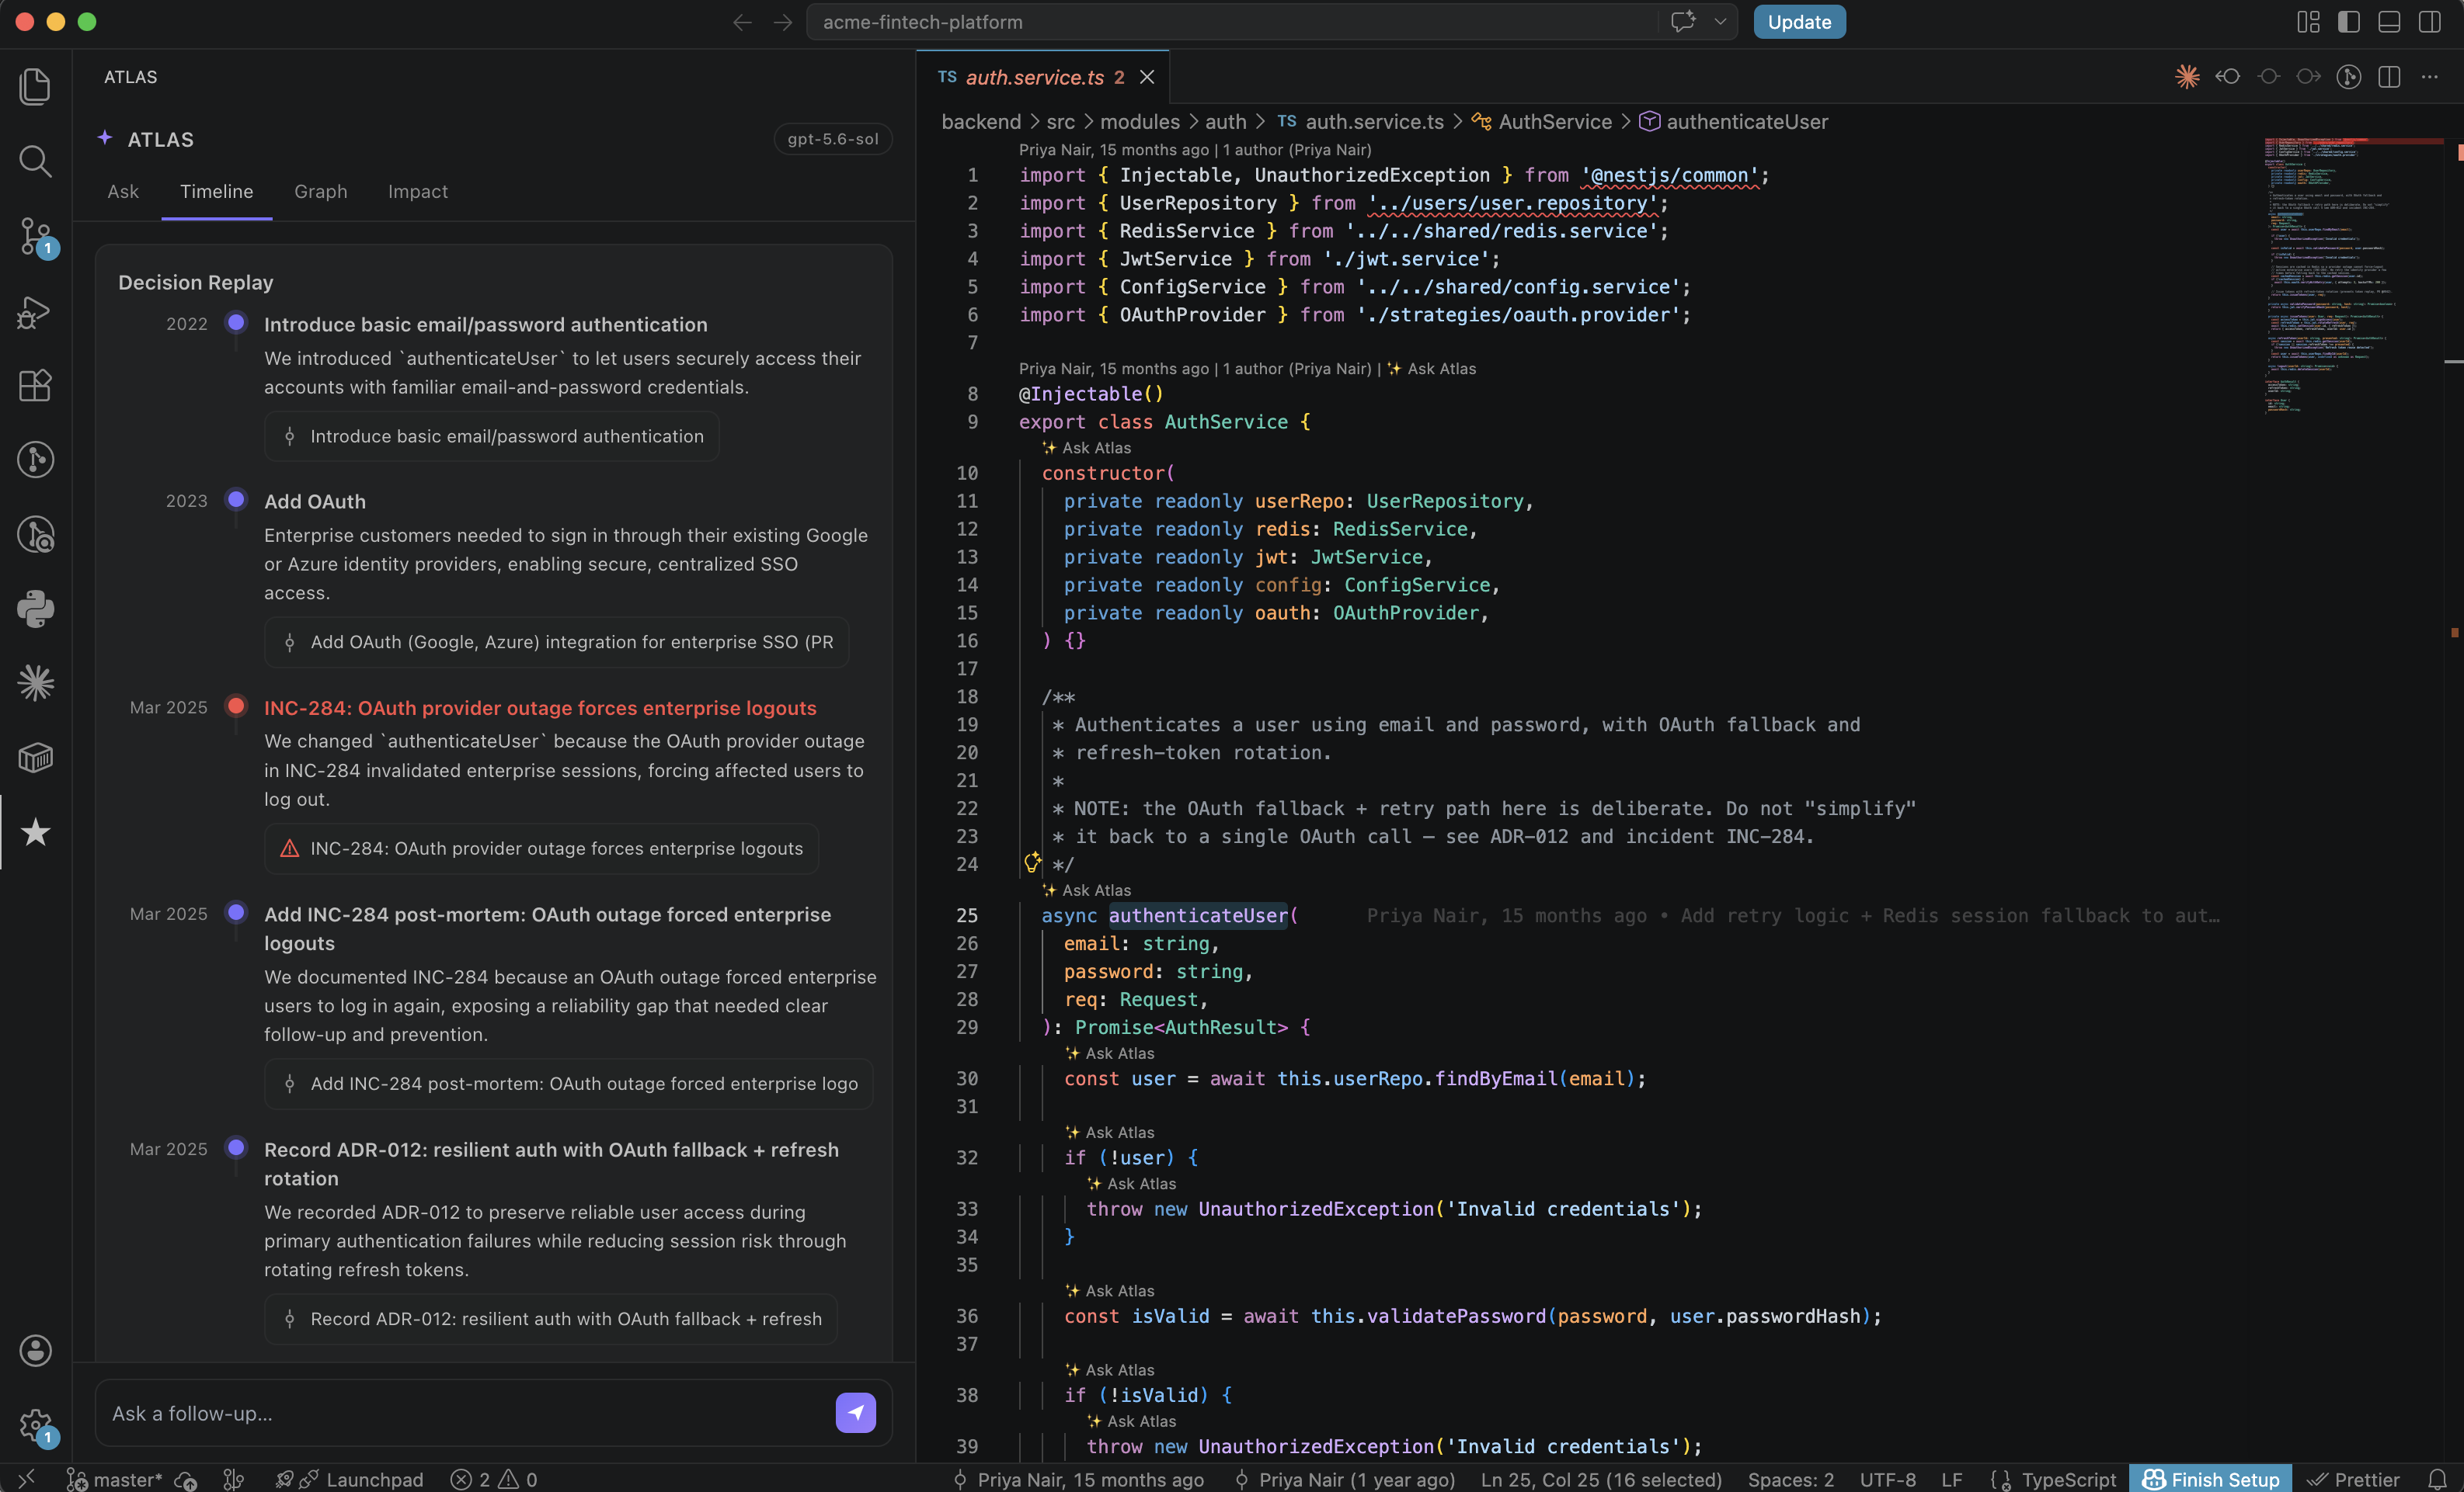Click Ask Atlas lens above the constructor
Screen dimensions: 2464x1492
coord(1086,448)
